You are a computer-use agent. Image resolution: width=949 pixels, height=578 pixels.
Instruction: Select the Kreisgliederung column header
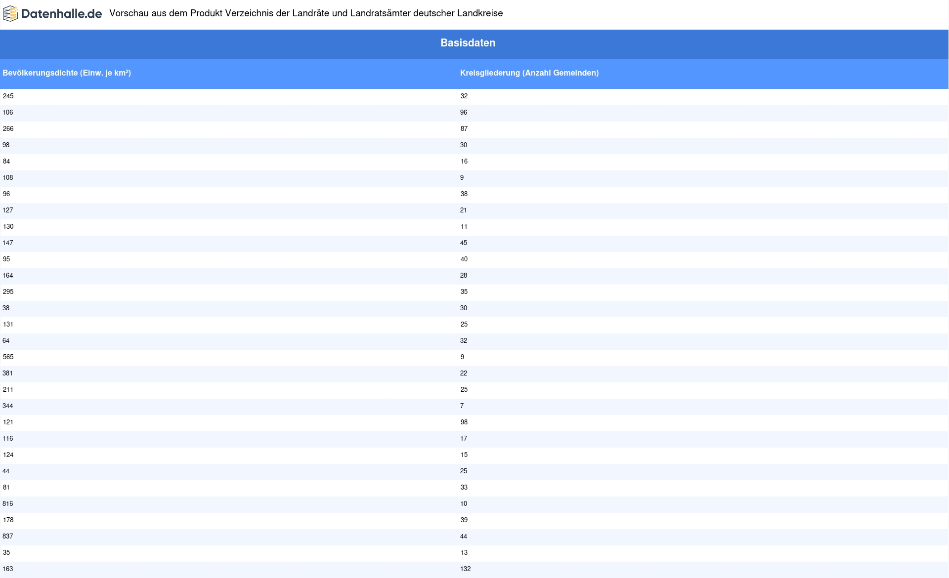pos(529,73)
